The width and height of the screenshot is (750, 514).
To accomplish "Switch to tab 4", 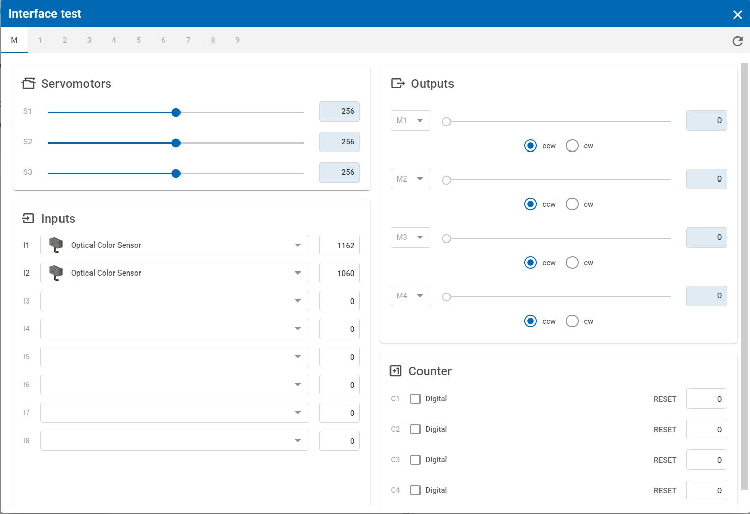I will (x=114, y=40).
